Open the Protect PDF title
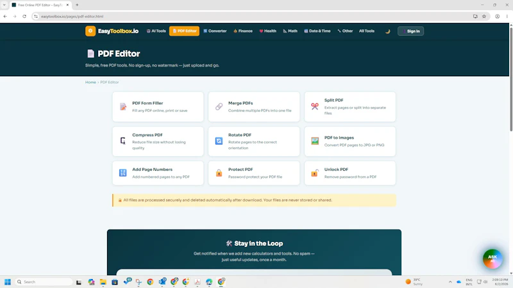The width and height of the screenshot is (513, 288). [240, 170]
